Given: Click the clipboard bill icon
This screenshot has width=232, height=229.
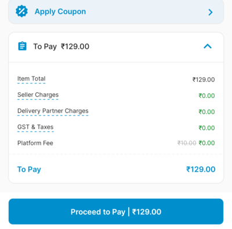Looking at the screenshot, I should [x=22, y=46].
